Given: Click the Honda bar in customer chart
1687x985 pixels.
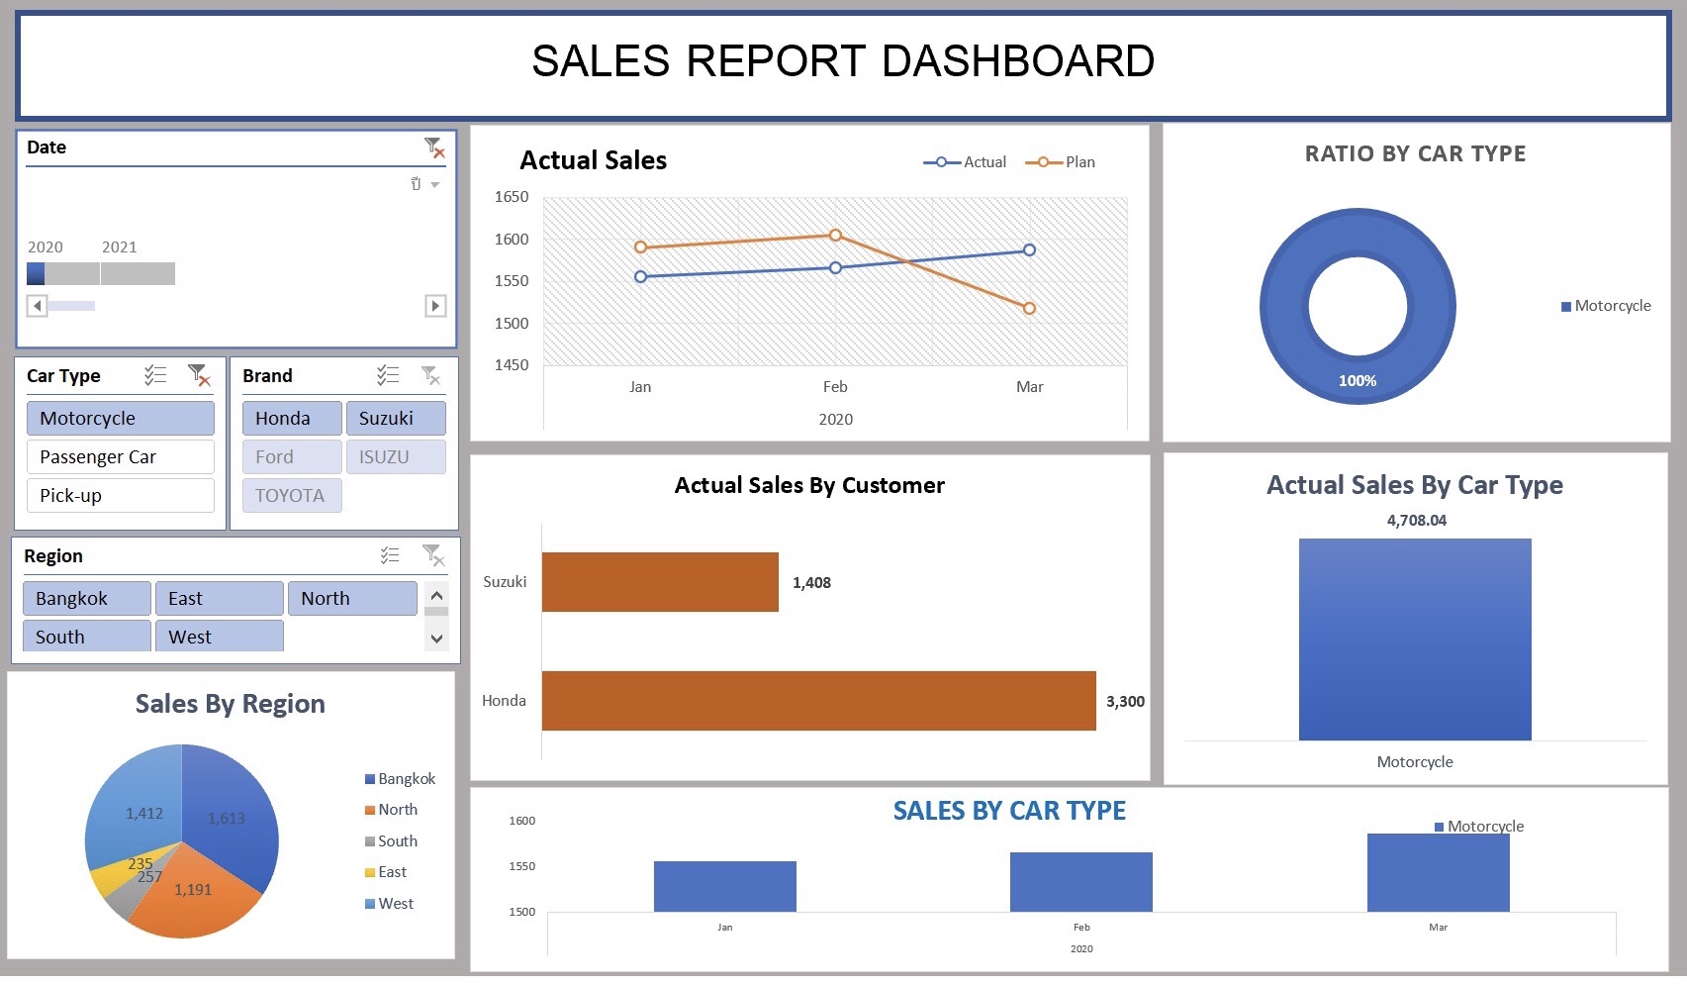Looking at the screenshot, I should (x=818, y=701).
